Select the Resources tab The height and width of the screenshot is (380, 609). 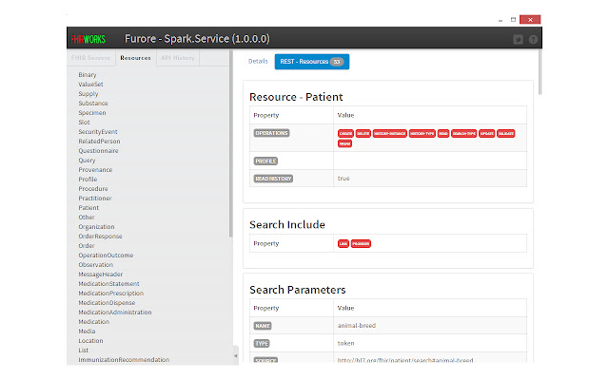(x=135, y=58)
